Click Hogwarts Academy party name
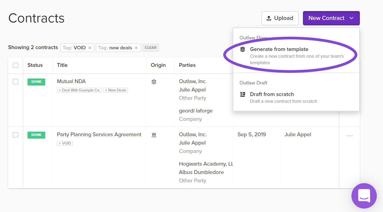The image size is (383, 212). pos(206,164)
